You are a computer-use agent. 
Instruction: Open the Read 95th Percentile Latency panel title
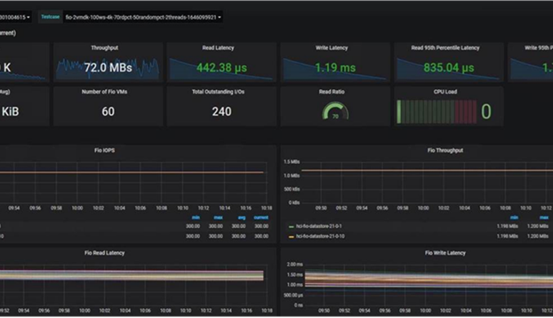(x=447, y=48)
